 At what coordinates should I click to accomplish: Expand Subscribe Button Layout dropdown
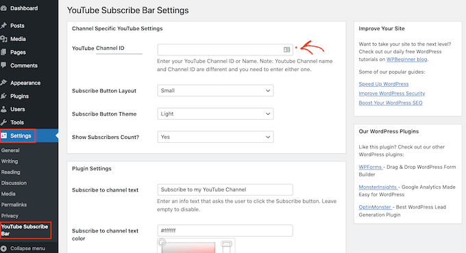pos(215,90)
